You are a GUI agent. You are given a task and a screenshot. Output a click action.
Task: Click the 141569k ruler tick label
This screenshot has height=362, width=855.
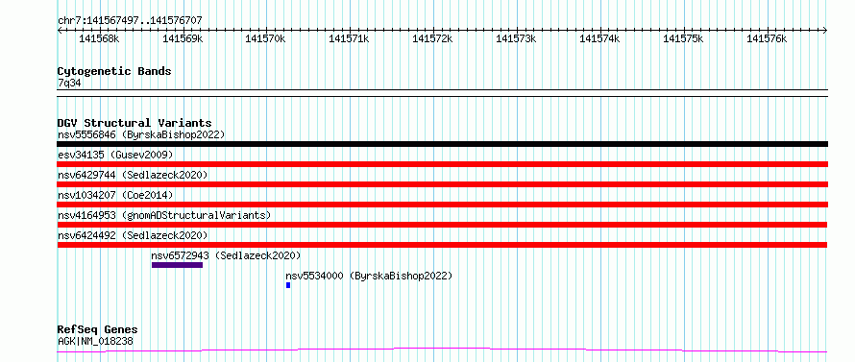point(183,39)
